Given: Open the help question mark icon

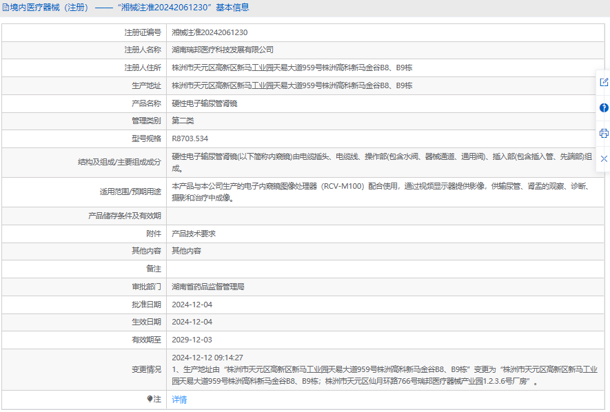Looking at the screenshot, I should coord(604,107).
